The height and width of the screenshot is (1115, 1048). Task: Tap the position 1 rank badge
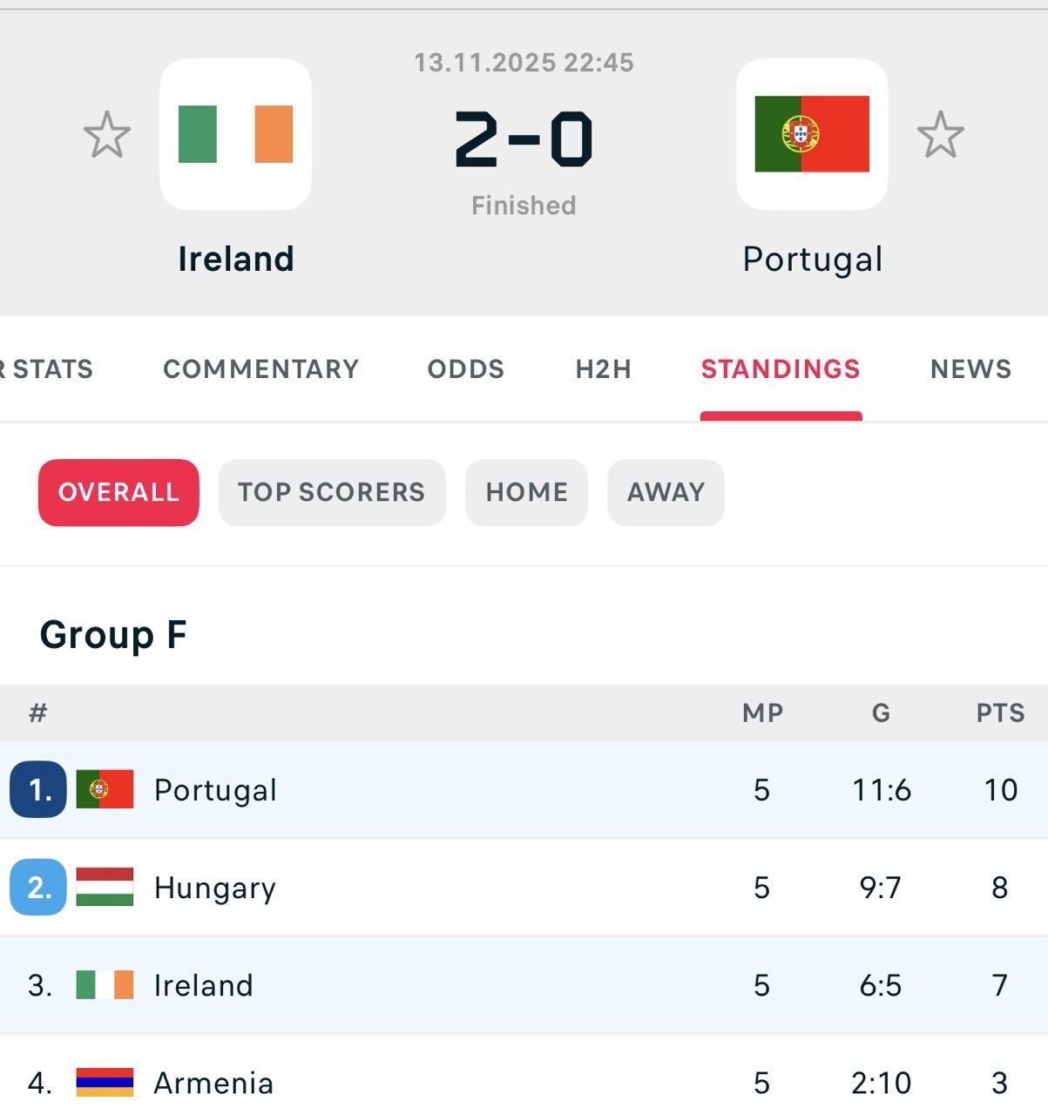38,789
